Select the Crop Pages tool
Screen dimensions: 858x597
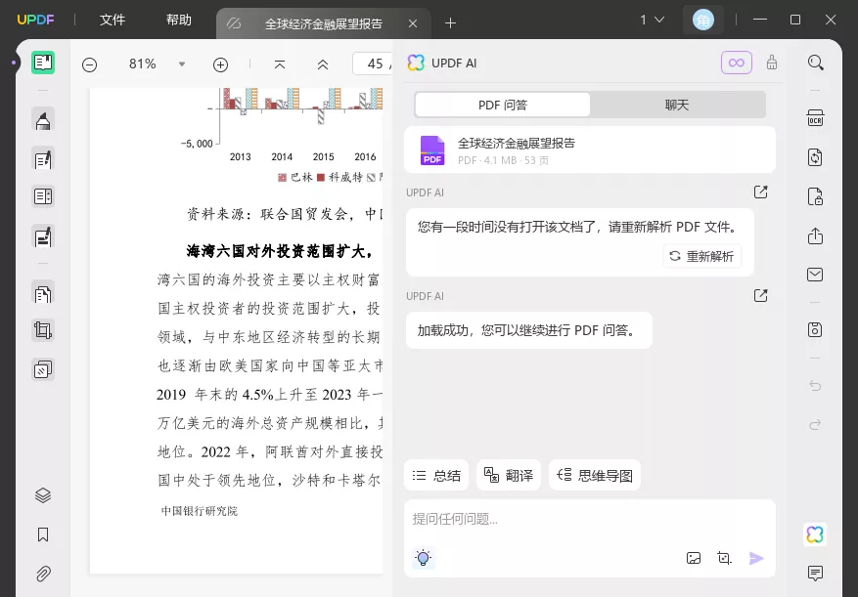click(43, 331)
